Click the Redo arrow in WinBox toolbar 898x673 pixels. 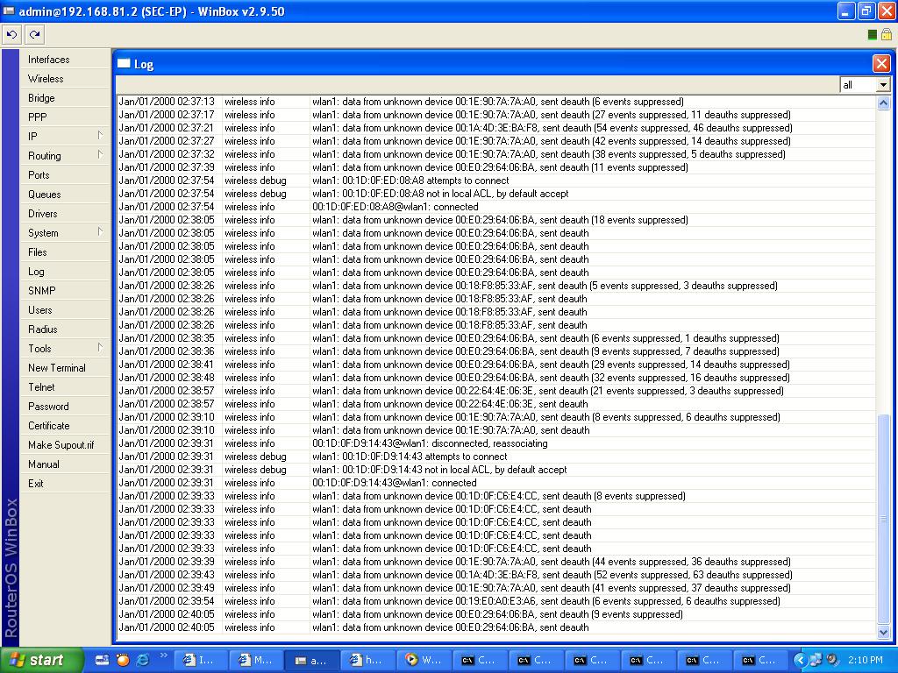pyautogui.click(x=35, y=34)
